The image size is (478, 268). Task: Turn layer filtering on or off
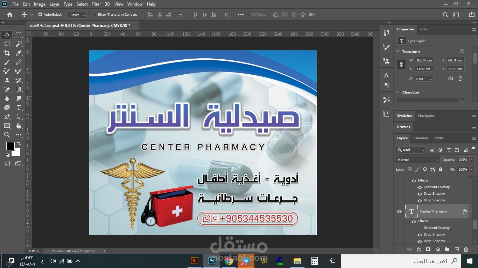tap(473, 149)
